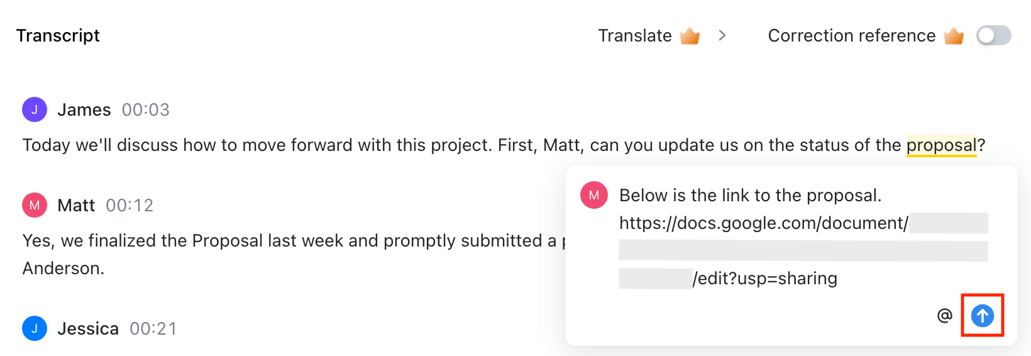Click Jessica's blue avatar icon

click(x=35, y=328)
